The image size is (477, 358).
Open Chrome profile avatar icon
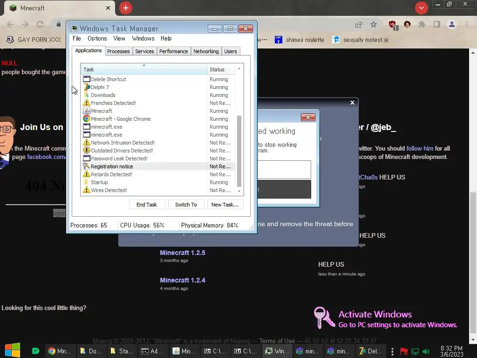click(x=452, y=24)
